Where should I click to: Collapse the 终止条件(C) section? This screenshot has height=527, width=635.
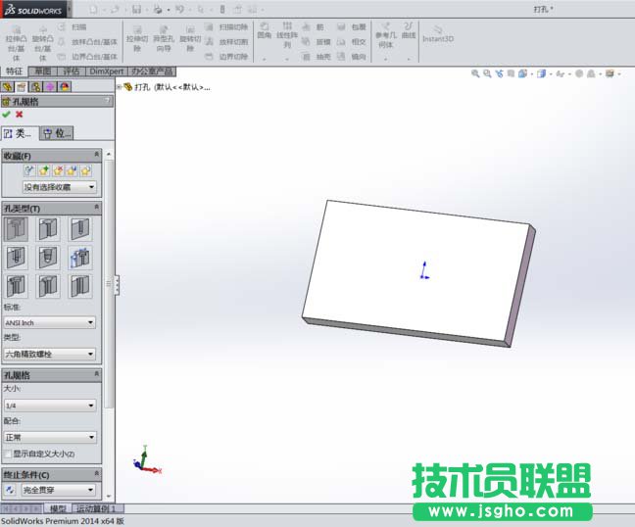point(96,473)
